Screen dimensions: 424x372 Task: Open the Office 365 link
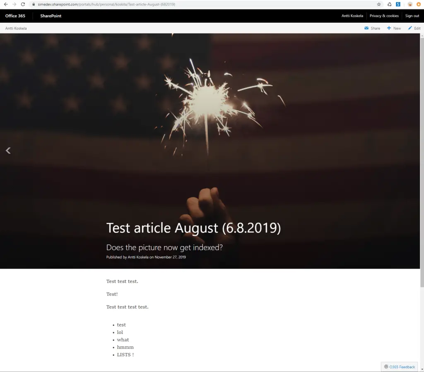(x=15, y=16)
